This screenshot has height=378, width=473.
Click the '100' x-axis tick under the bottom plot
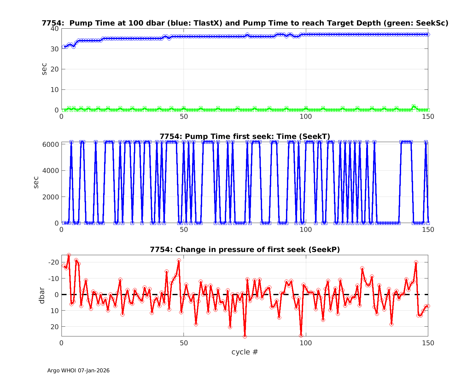[x=306, y=343]
